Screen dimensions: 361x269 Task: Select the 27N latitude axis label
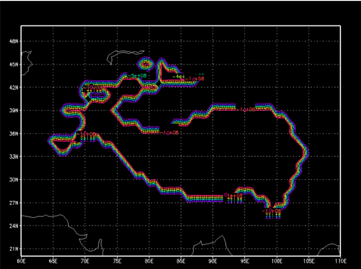(x=14, y=203)
